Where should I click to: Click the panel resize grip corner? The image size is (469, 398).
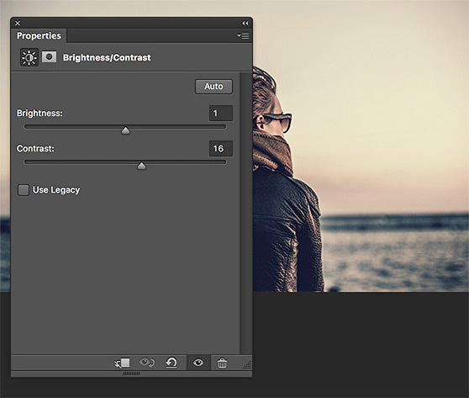(x=247, y=364)
